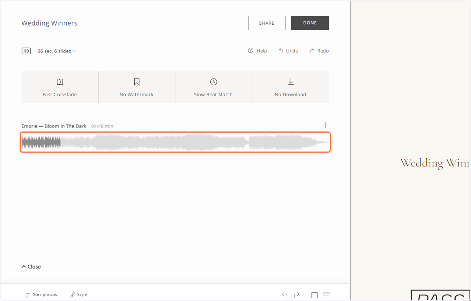
Task: Open the 36 sec, 6 slides dropdown
Action: pos(57,51)
